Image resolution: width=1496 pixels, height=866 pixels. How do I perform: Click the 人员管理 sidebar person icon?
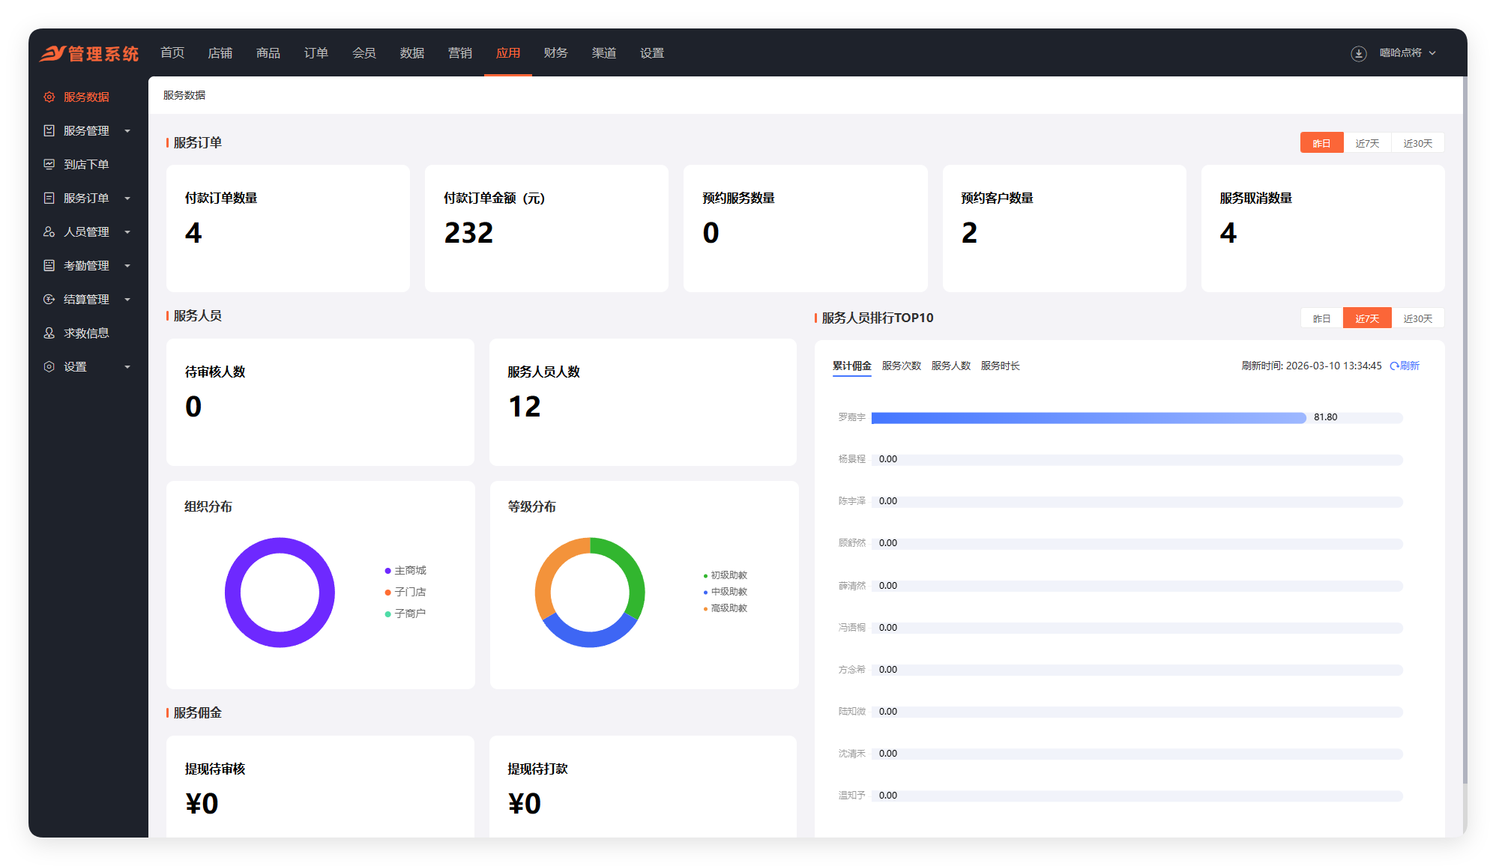[x=49, y=231]
